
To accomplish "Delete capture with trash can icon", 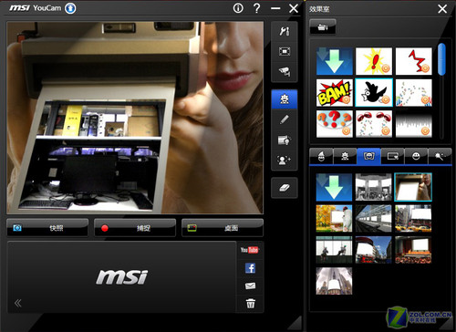I will pos(250,303).
